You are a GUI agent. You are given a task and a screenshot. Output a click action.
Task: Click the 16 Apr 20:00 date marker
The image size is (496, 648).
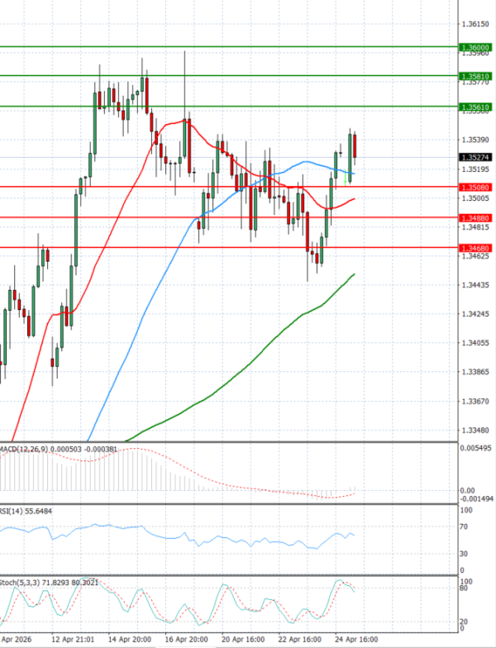(186, 640)
